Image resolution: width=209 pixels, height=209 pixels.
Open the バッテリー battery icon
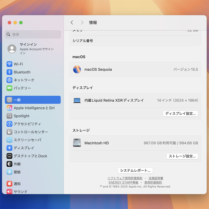[9, 88]
